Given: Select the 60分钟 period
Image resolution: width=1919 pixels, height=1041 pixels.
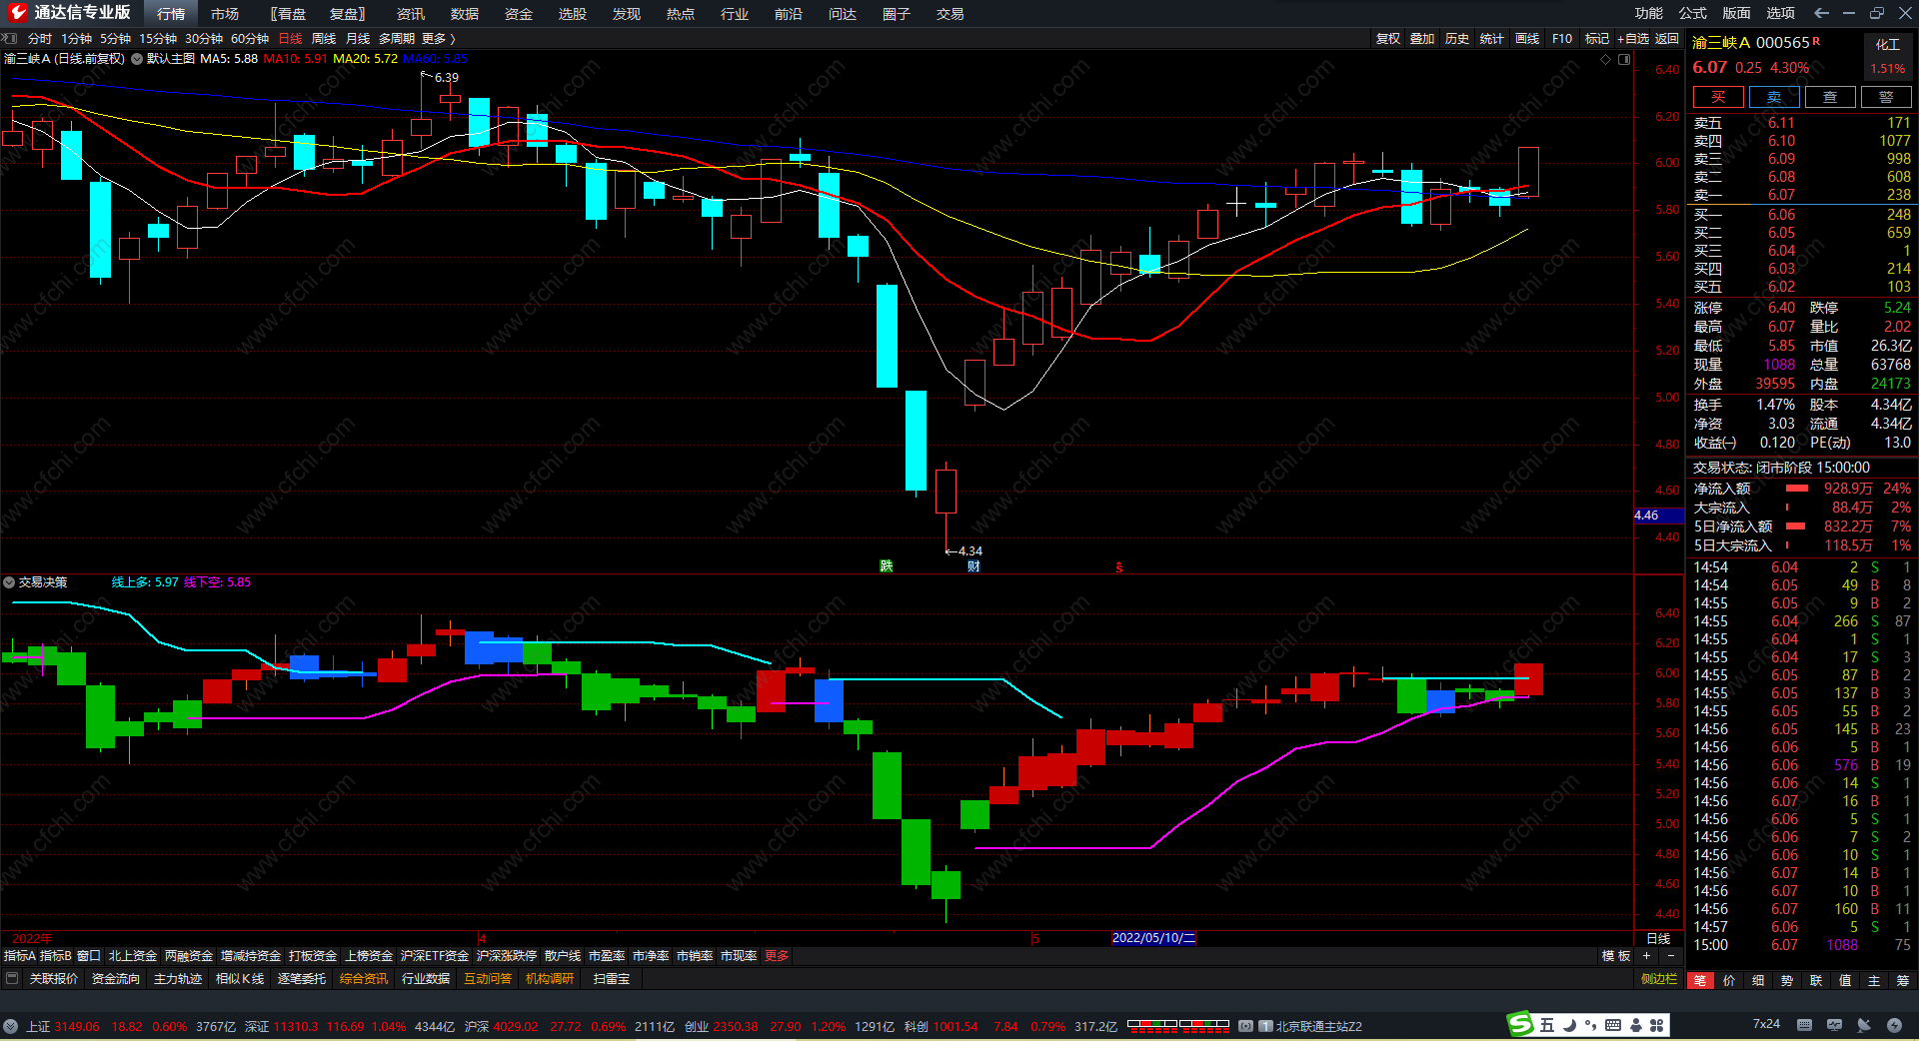Looking at the screenshot, I should click(249, 38).
